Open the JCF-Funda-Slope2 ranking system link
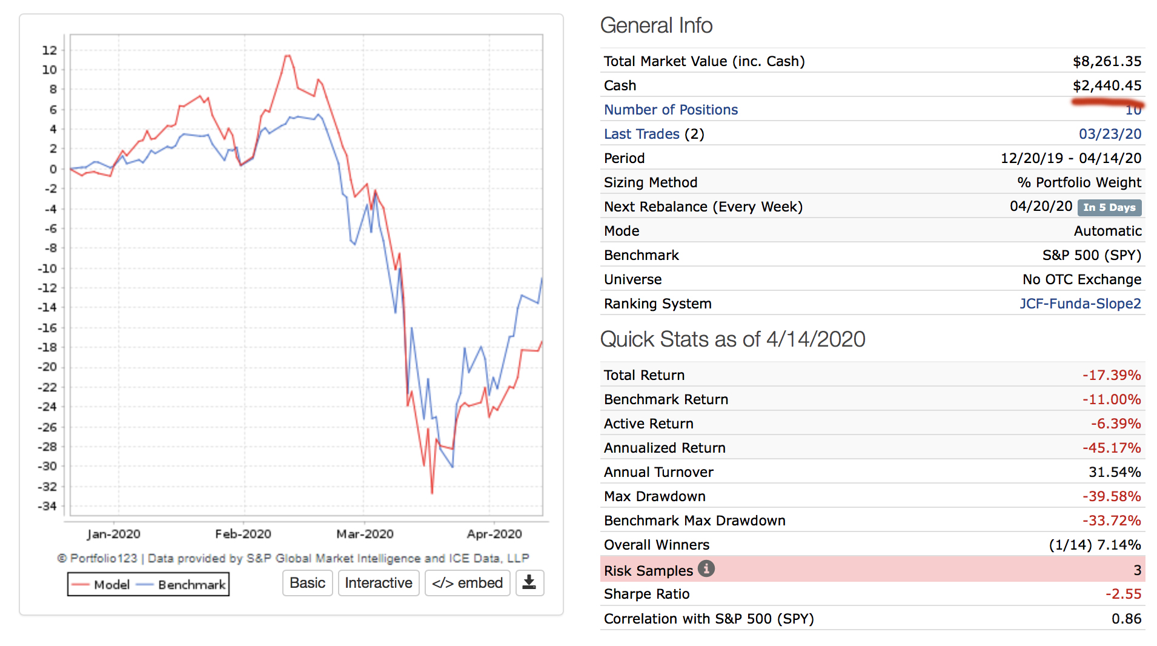Screen dimensions: 1157x646 (x=1079, y=304)
